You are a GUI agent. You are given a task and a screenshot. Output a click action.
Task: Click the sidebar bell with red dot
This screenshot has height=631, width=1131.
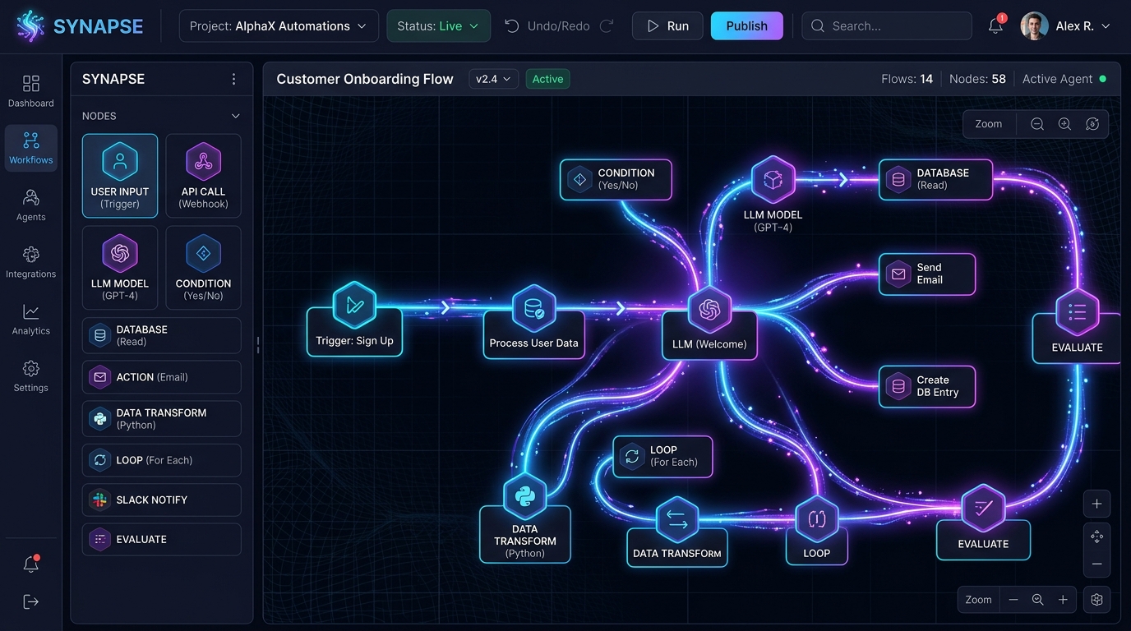point(31,564)
